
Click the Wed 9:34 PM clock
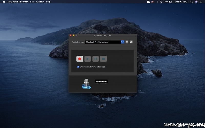[x=181, y=2]
